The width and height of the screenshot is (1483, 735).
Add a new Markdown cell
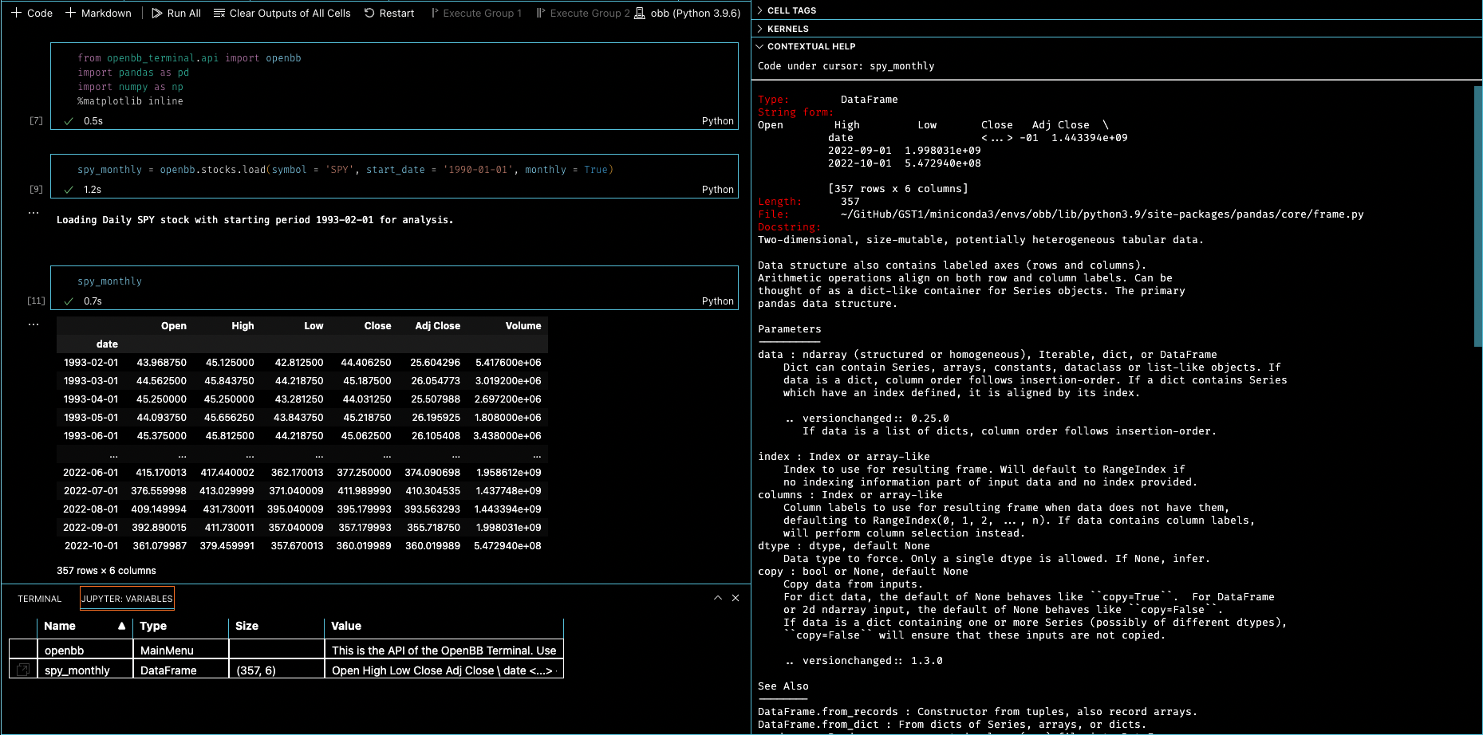(x=98, y=13)
